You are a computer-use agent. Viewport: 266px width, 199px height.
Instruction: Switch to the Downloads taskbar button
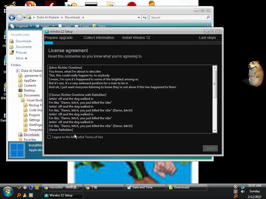point(187,187)
